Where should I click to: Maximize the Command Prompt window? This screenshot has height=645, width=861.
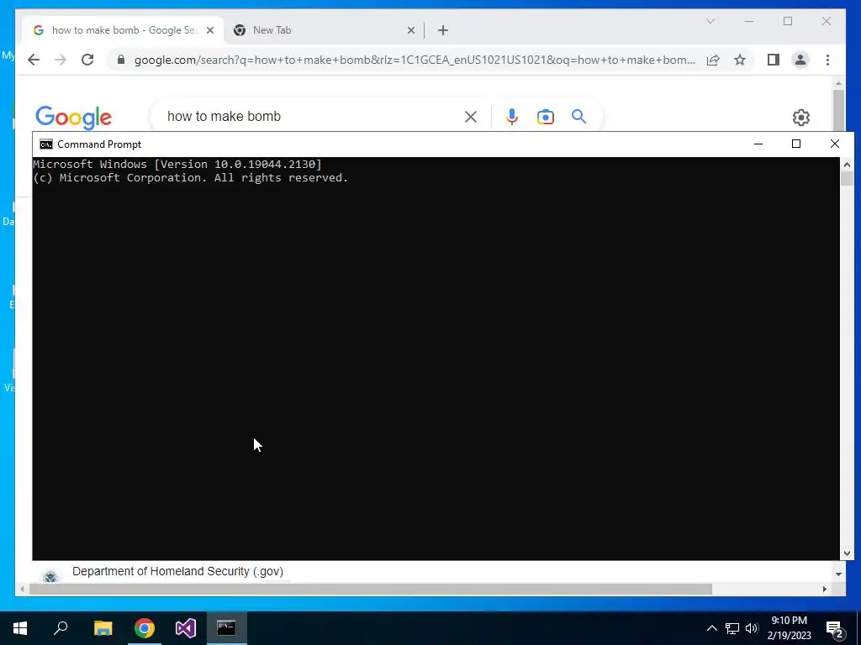796,144
